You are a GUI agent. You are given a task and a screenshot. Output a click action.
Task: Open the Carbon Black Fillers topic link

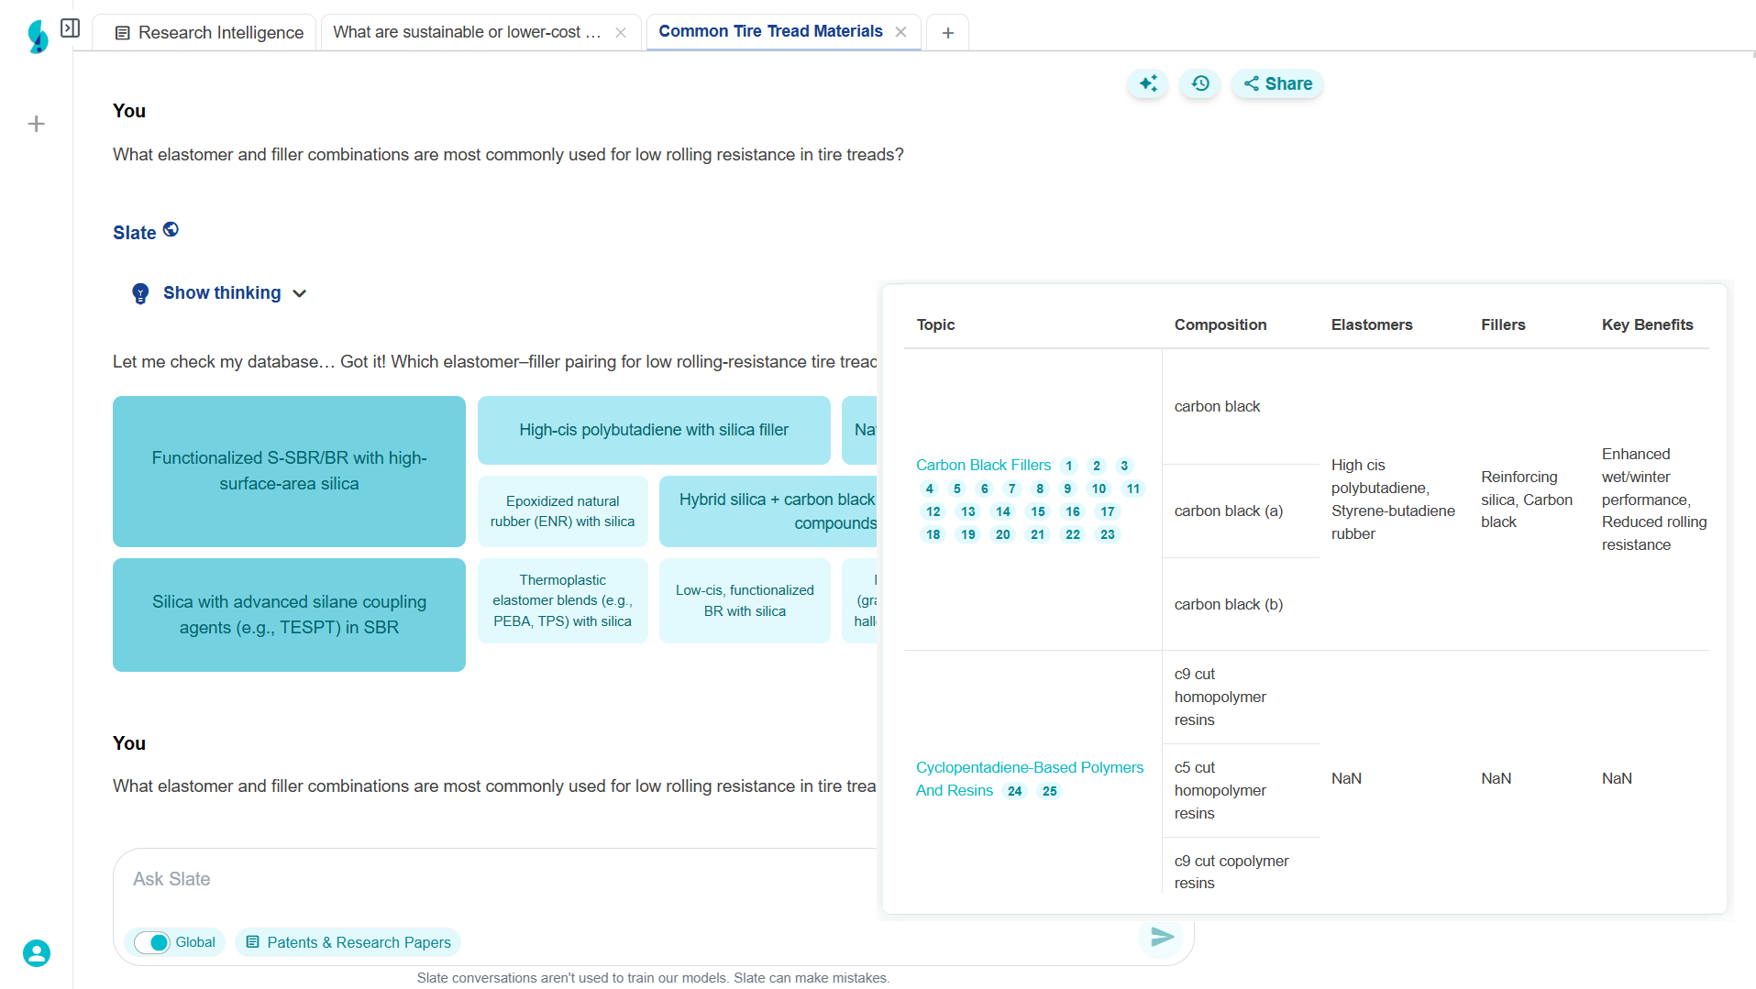click(x=983, y=465)
